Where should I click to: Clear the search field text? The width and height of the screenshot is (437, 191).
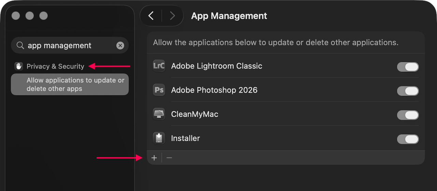120,46
